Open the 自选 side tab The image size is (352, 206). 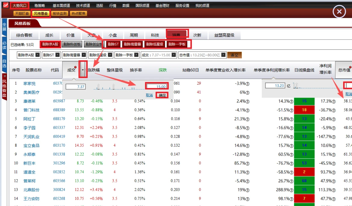tap(4, 64)
